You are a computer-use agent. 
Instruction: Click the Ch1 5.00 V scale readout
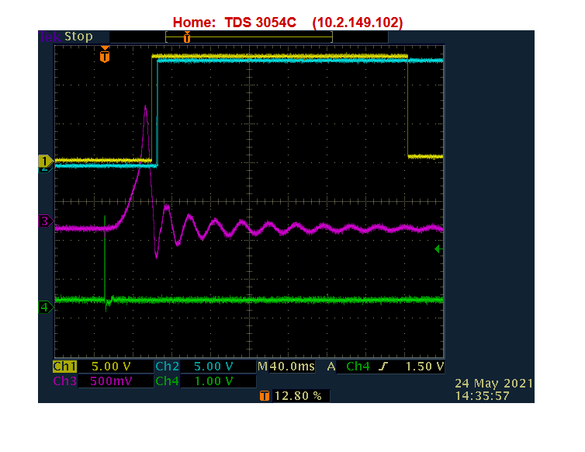click(x=111, y=367)
